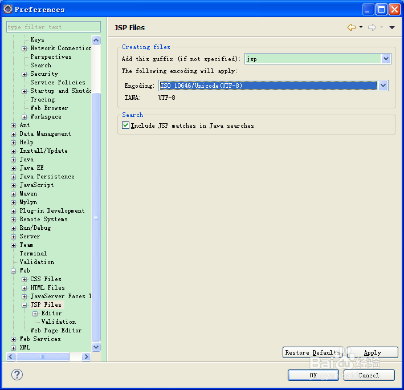Select the Search preference item under Perspectives
Image resolution: width=404 pixels, height=390 pixels.
coord(40,65)
